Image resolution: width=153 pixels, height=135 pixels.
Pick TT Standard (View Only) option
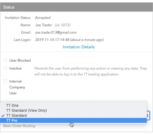click(73, 111)
